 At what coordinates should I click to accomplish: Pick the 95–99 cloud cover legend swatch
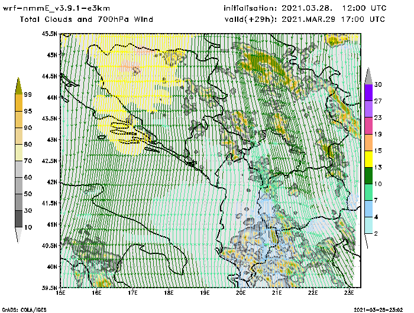coord(19,102)
